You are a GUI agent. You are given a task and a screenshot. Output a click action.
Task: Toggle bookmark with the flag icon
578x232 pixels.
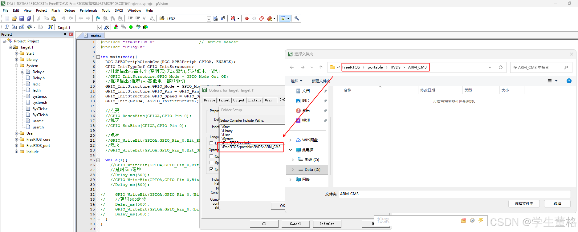tap(98, 18)
